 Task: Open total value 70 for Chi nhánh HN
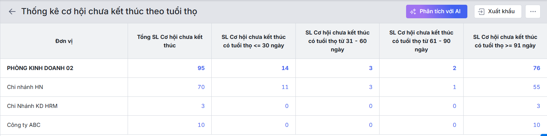tap(201, 87)
